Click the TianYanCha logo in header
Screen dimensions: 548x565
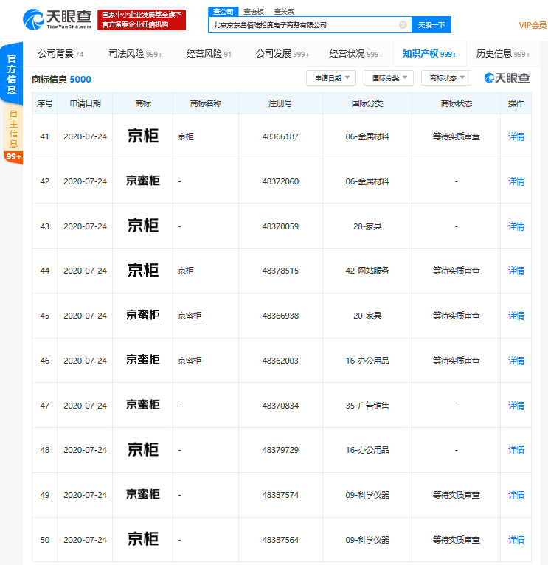click(x=58, y=19)
